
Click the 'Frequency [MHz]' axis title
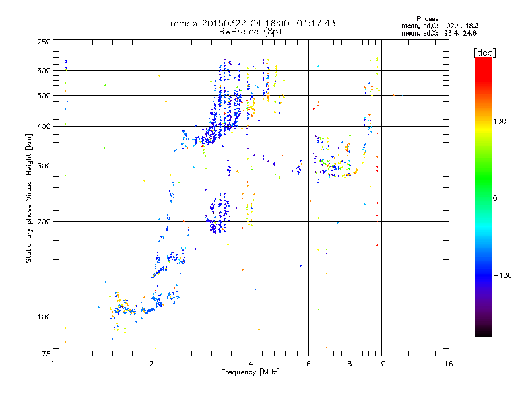point(250,372)
